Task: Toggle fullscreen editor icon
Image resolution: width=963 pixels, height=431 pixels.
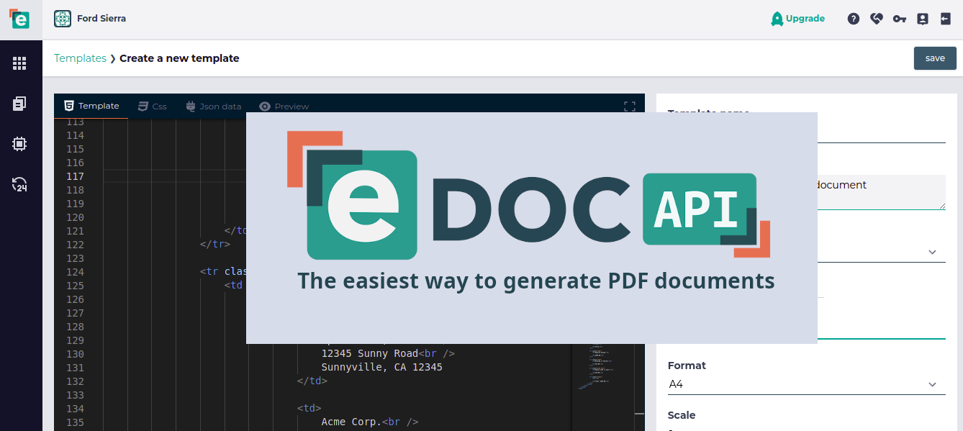Action: pyautogui.click(x=630, y=106)
